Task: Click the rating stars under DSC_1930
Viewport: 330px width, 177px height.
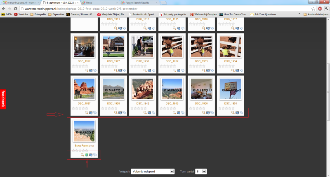Action: (138, 66)
